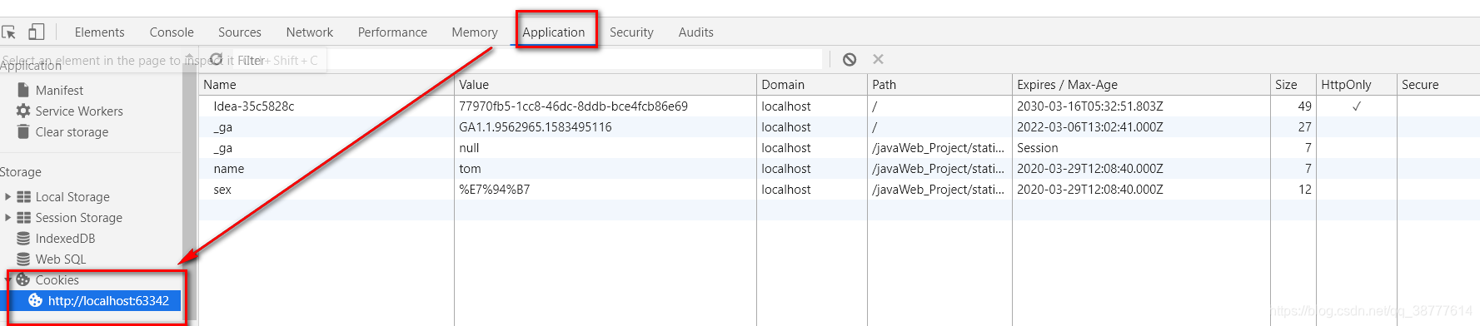This screenshot has width=1480, height=326.
Task: Open the Performance tab
Action: click(x=392, y=32)
